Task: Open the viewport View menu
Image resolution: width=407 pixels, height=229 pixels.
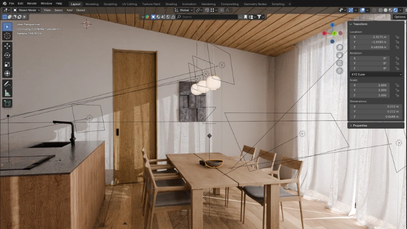Action: [x=47, y=10]
